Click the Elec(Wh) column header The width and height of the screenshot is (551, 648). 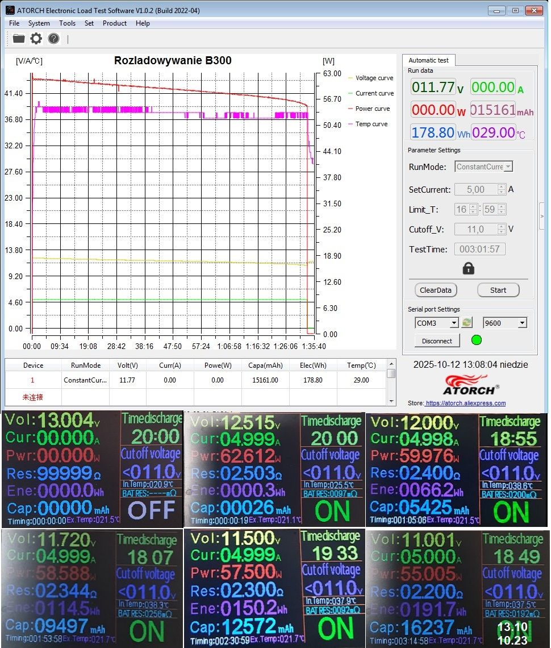(x=313, y=365)
